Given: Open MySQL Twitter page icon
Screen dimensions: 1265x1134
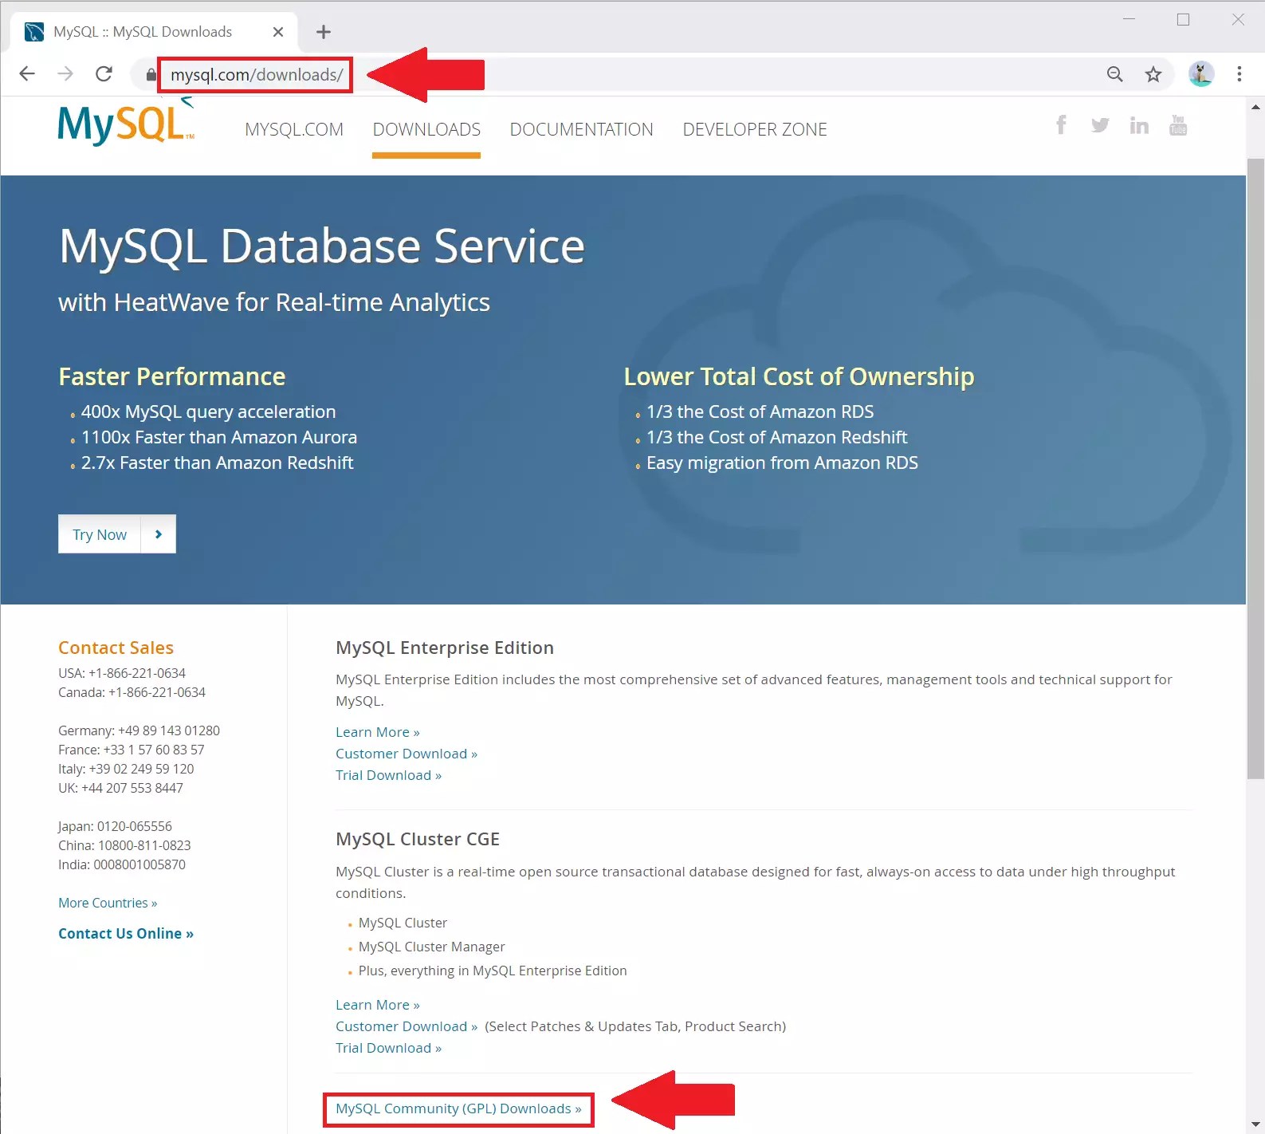Looking at the screenshot, I should (x=1100, y=125).
